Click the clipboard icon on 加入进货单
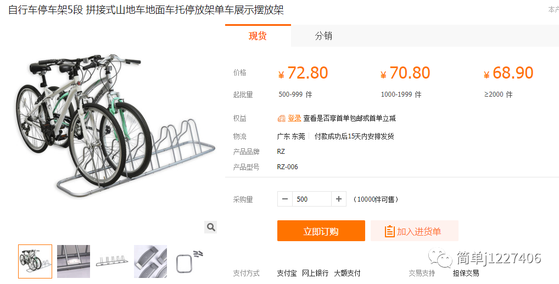559x284 pixels. tap(390, 232)
